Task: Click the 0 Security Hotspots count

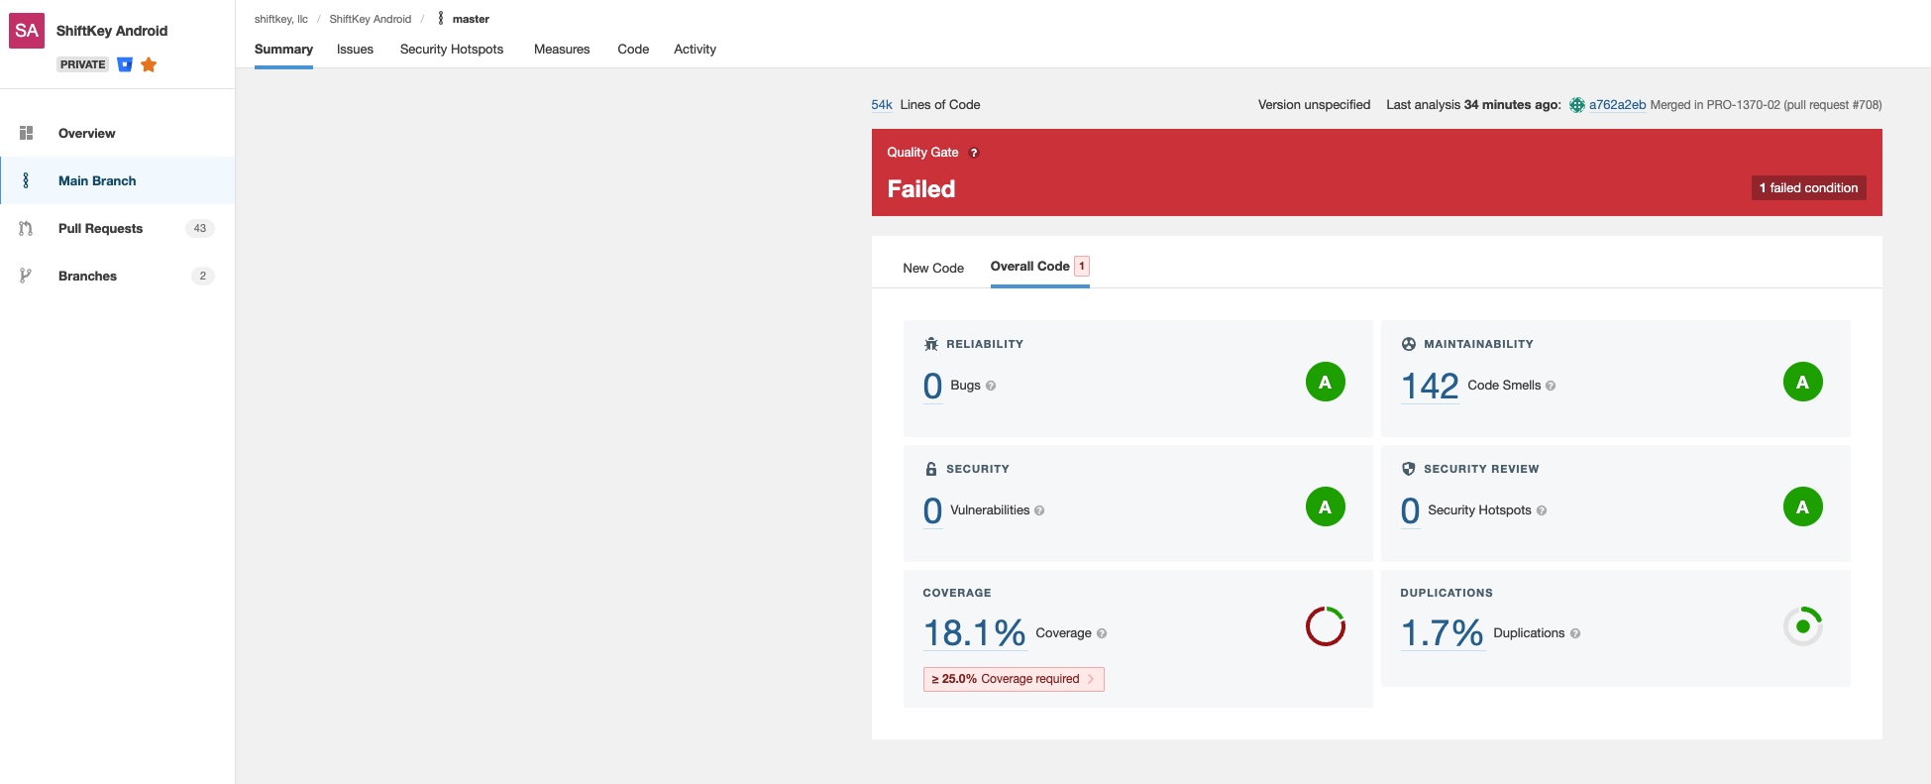Action: 1410,510
